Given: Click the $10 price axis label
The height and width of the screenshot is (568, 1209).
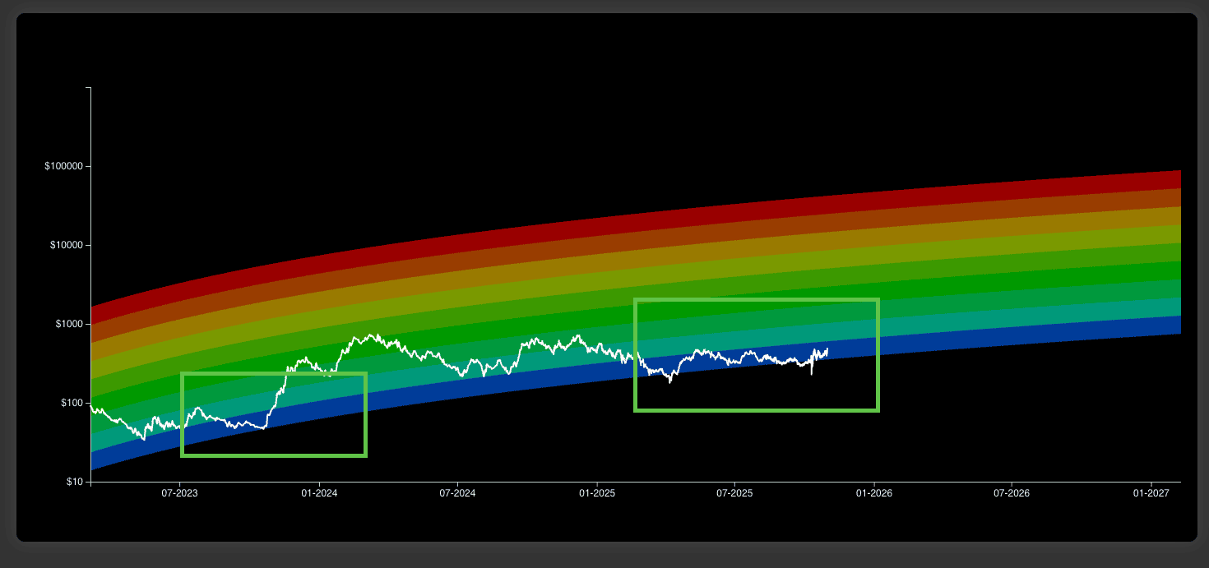Looking at the screenshot, I should tap(76, 482).
